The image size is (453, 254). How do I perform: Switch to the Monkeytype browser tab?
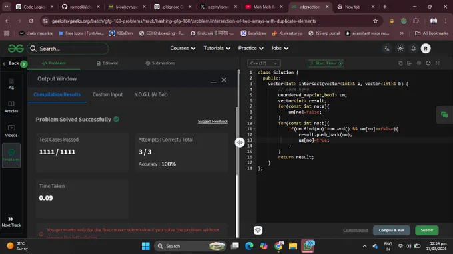click(127, 7)
